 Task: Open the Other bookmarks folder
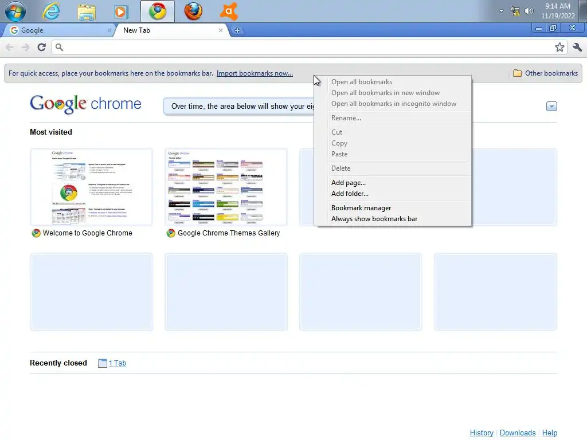[x=546, y=73]
